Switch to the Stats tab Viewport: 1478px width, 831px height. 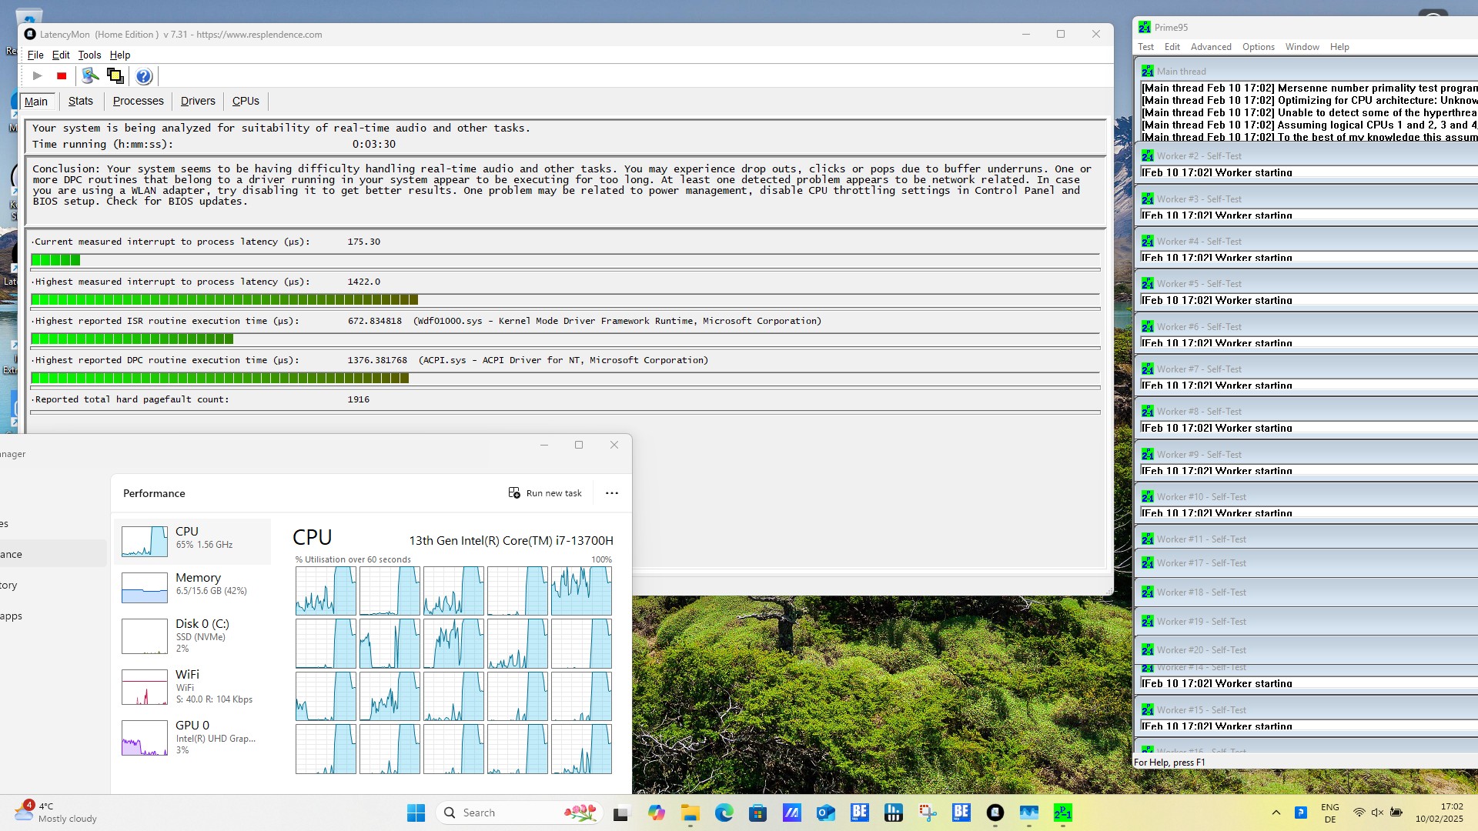(x=80, y=101)
